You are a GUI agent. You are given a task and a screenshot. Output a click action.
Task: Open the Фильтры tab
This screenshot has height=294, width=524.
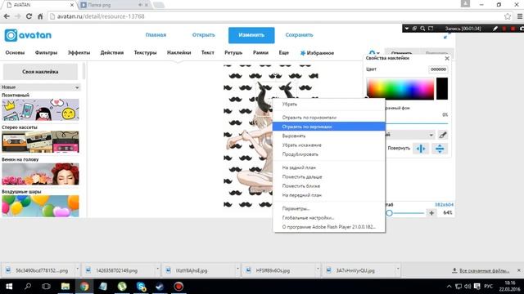[46, 52]
